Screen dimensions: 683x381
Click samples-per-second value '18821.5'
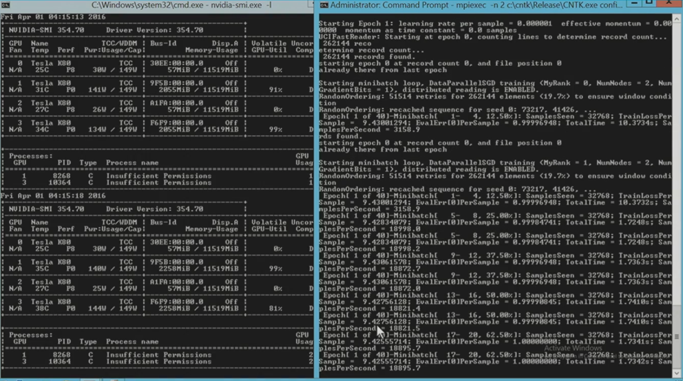[x=405, y=329]
